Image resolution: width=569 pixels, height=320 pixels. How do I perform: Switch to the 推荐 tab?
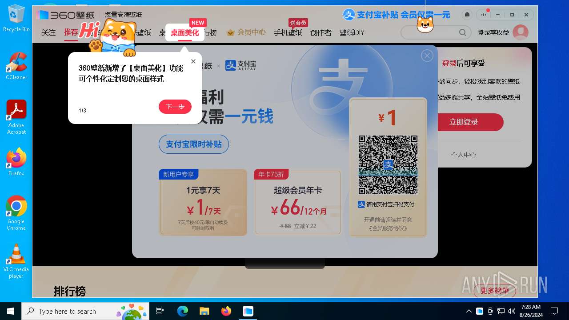[x=71, y=32]
